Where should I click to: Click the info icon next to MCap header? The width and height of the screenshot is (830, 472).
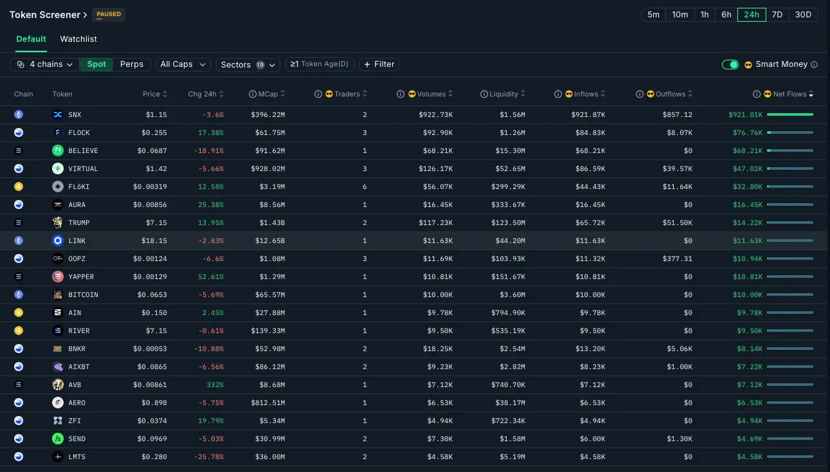click(x=253, y=94)
